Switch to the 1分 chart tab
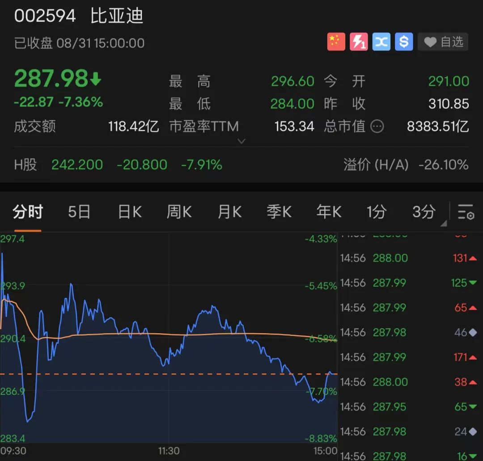This screenshot has width=483, height=461. tap(377, 212)
